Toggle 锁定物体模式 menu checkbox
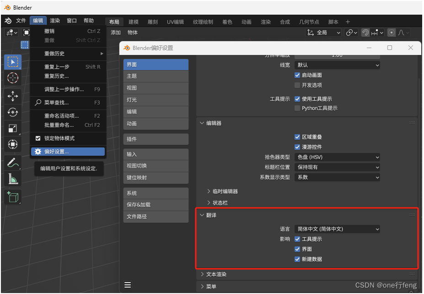This screenshot has height=294, width=424. point(38,138)
